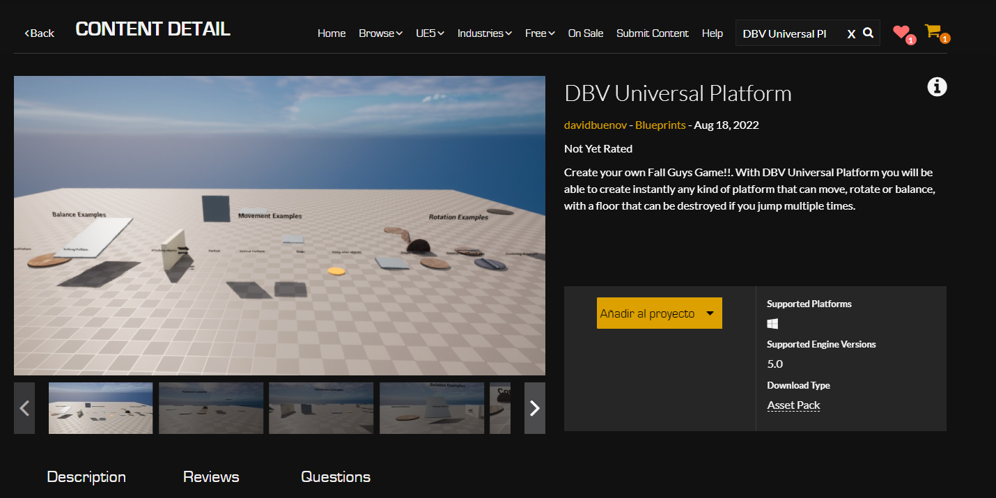The width and height of the screenshot is (996, 498).
Task: Click the search magnifier icon
Action: click(868, 33)
